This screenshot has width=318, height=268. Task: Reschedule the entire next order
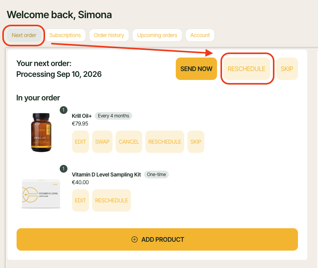(247, 69)
